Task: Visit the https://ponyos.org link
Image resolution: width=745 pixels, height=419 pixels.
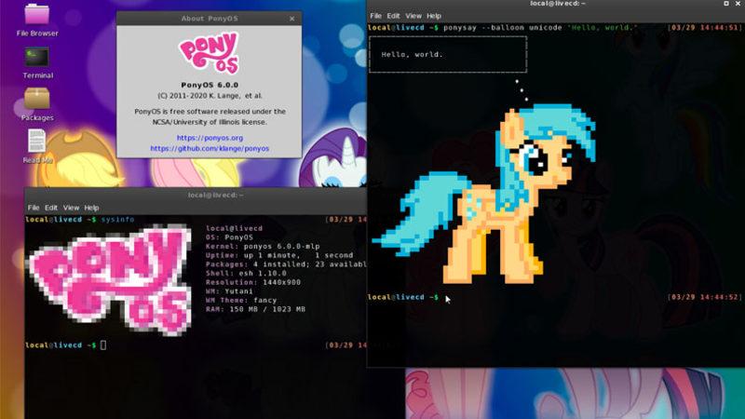Action: [x=209, y=137]
